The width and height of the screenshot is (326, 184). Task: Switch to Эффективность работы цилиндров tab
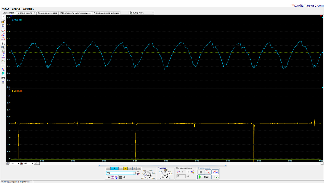click(75, 13)
